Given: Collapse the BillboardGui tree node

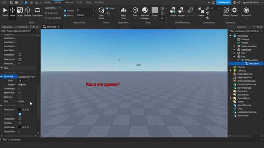Looking at the screenshot, I should pos(238,60).
